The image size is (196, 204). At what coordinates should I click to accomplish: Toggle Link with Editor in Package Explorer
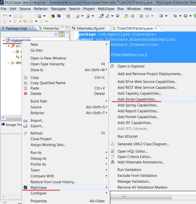click(62, 34)
